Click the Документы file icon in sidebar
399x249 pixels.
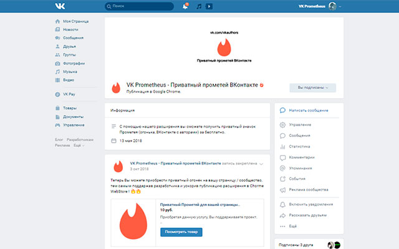coord(57,117)
